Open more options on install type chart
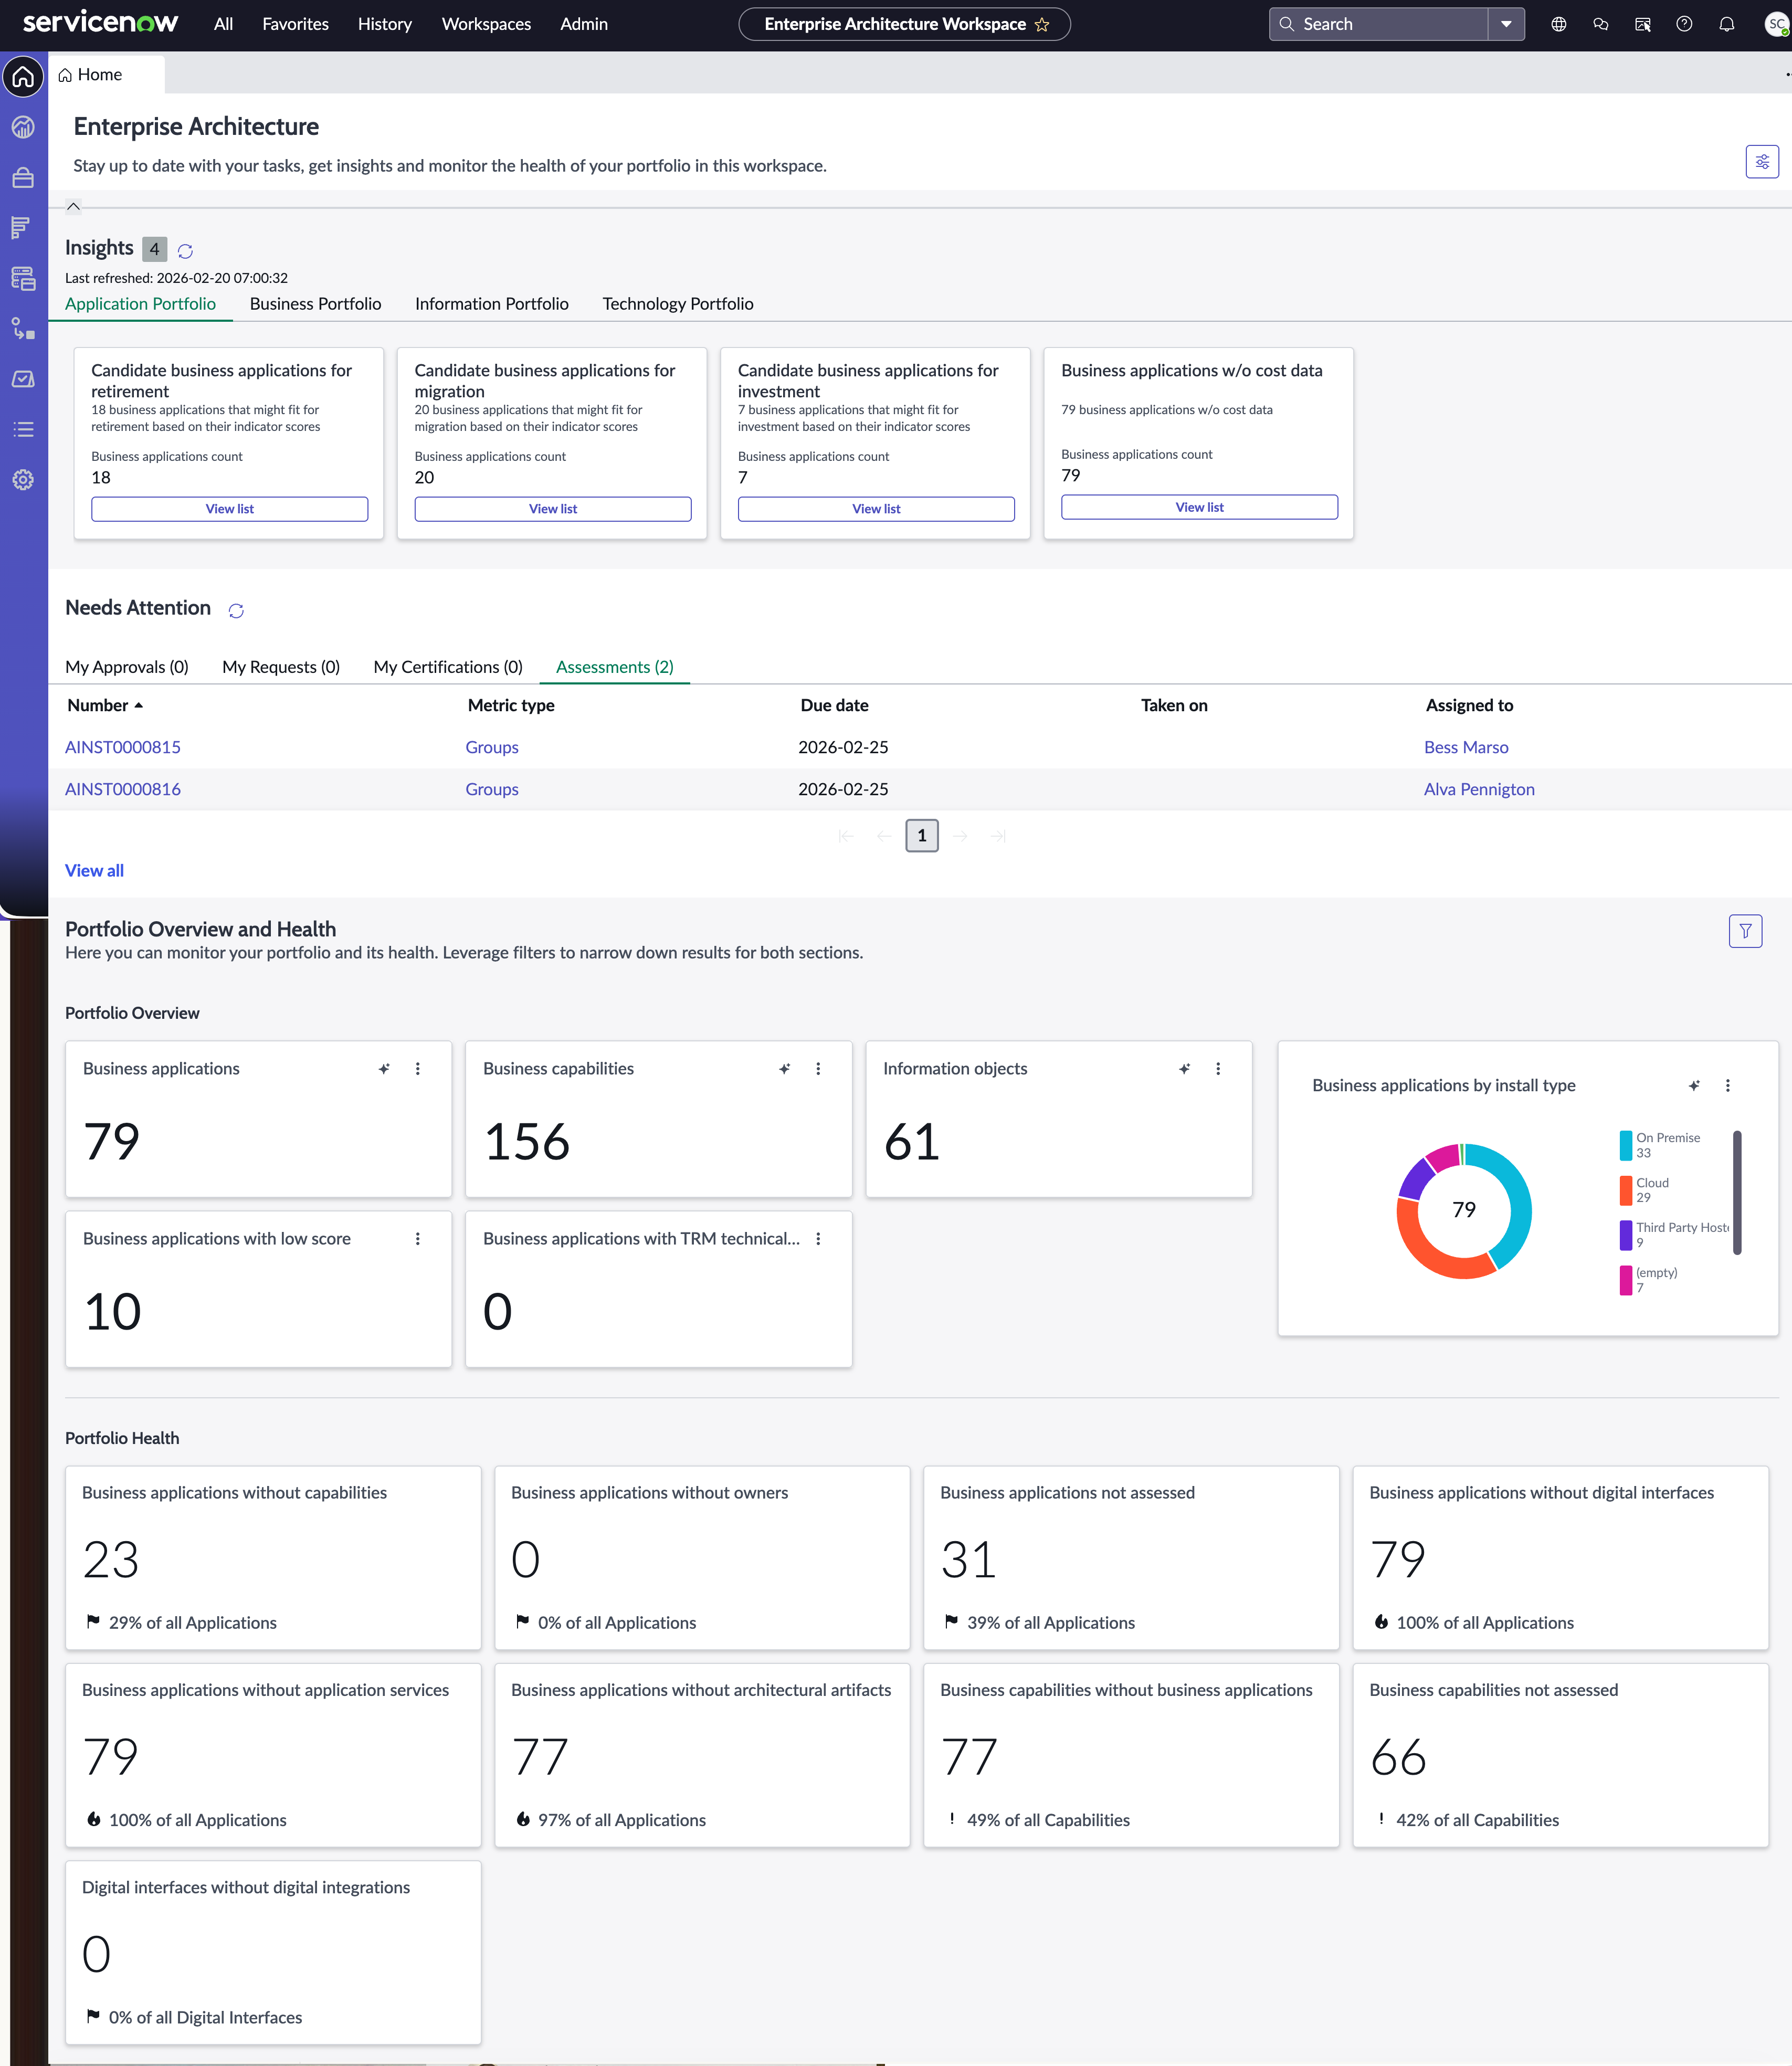Image resolution: width=1792 pixels, height=2066 pixels. tap(1728, 1086)
